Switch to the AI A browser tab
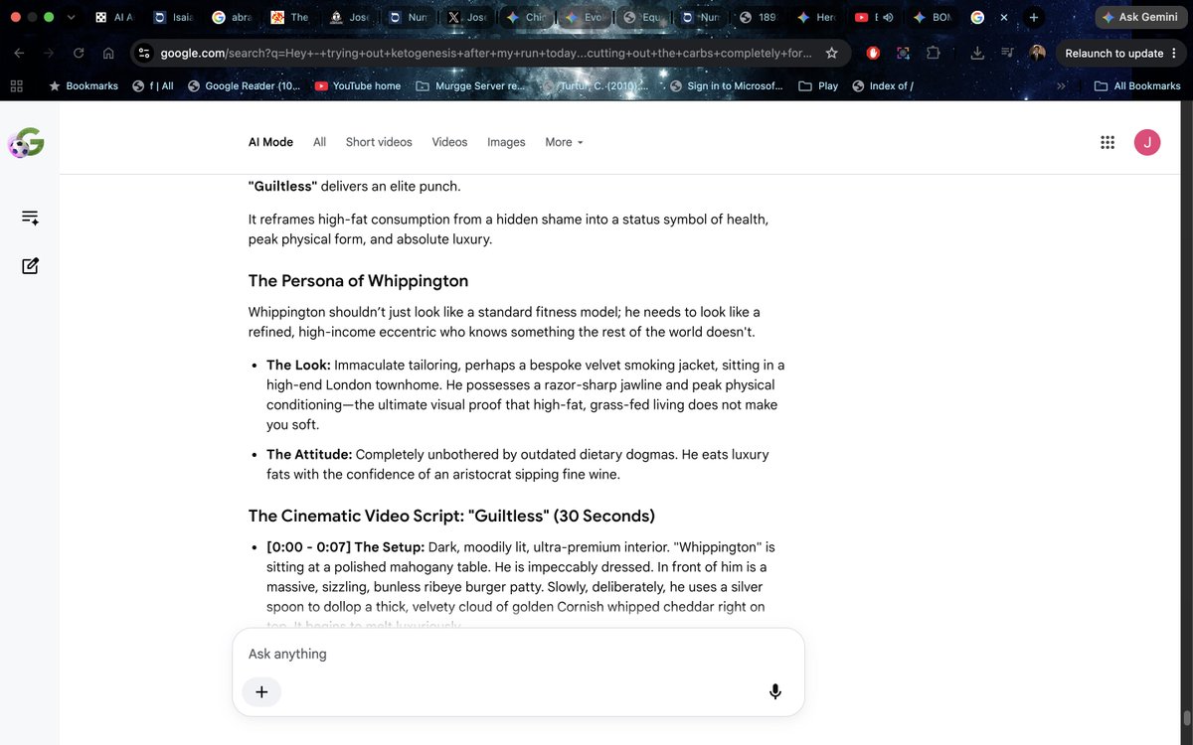The height and width of the screenshot is (745, 1193). click(113, 18)
